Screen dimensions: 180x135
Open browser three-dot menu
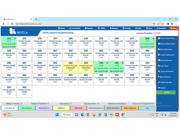click(x=176, y=24)
